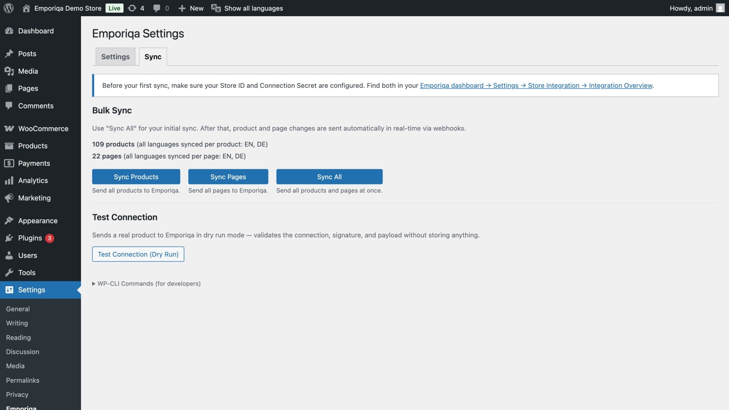Open Appearance via the brush icon
729x410 pixels.
tap(9, 221)
